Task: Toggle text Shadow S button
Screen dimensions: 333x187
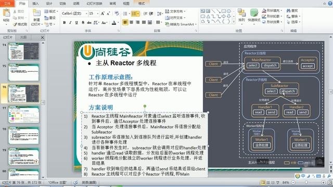Action: click(x=83, y=22)
